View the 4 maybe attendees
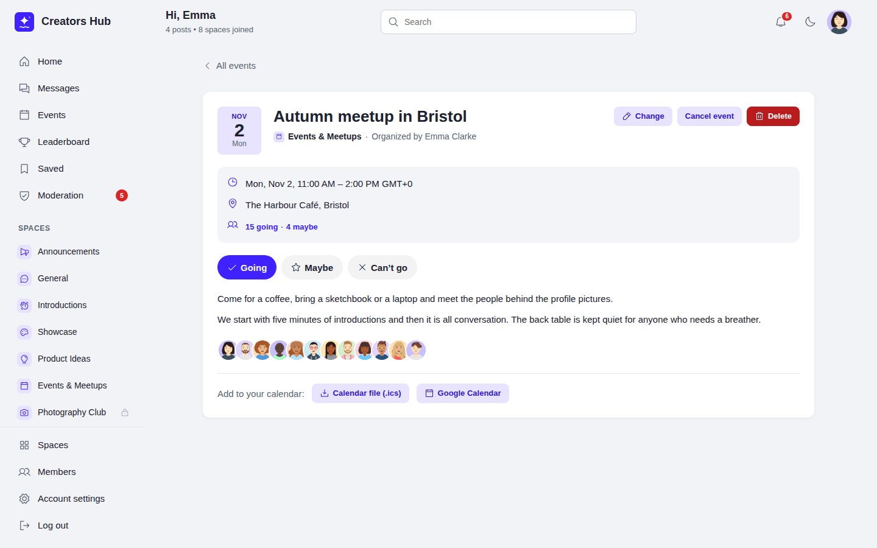 302,227
